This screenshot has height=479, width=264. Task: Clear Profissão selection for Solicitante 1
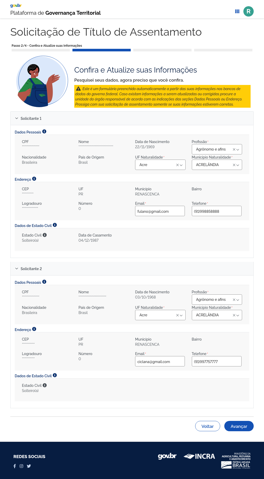(234, 150)
